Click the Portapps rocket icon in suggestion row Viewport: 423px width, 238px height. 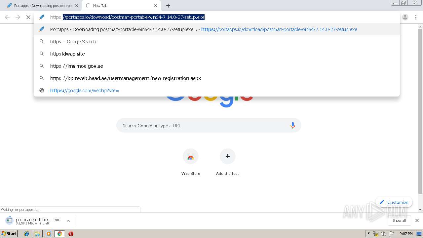pyautogui.click(x=42, y=29)
